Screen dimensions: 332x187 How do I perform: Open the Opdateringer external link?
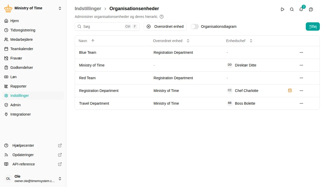pos(33,155)
